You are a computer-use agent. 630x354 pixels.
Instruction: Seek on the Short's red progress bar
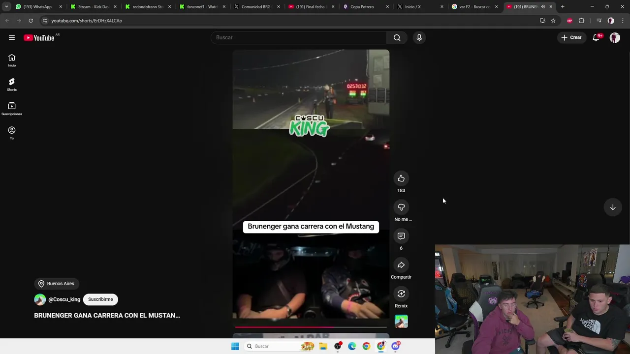[x=311, y=326]
